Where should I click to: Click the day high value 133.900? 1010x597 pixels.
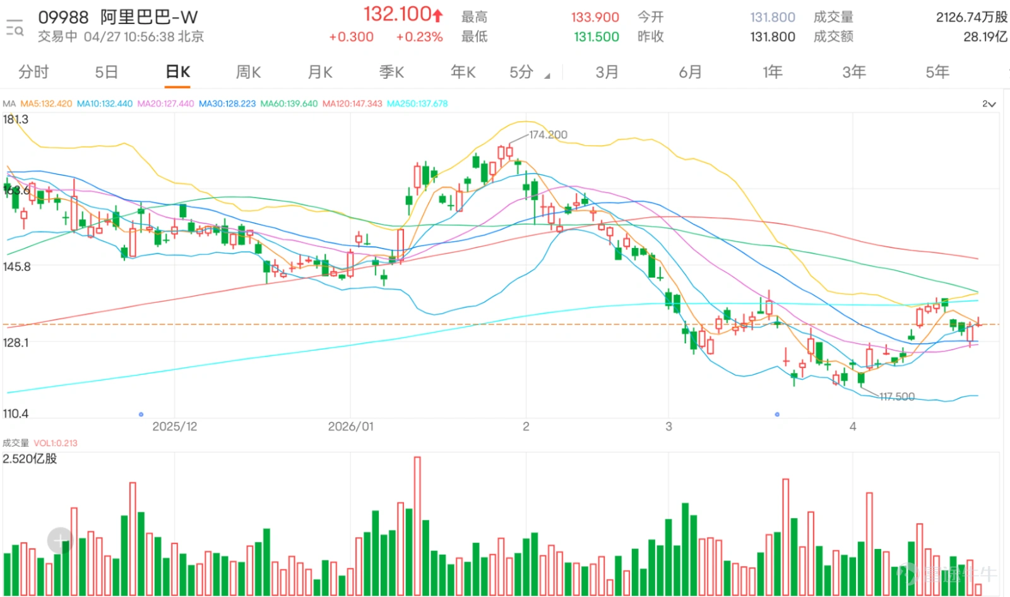595,17
